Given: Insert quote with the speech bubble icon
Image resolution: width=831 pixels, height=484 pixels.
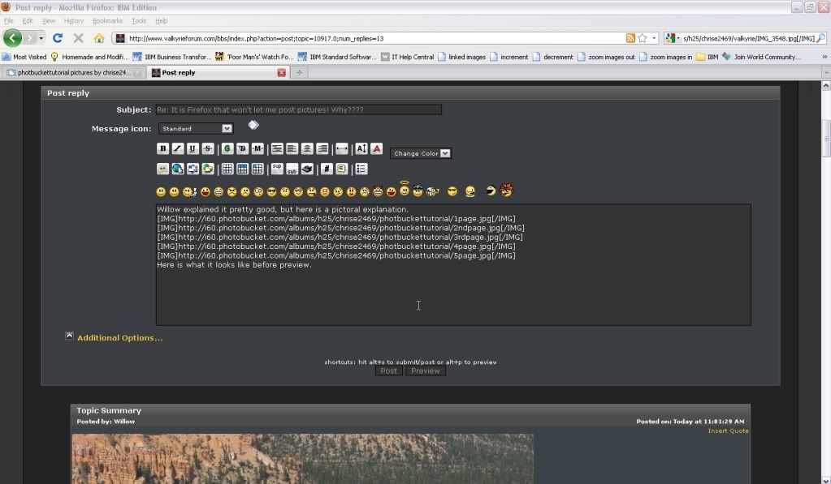Looking at the screenshot, I should coord(342,169).
